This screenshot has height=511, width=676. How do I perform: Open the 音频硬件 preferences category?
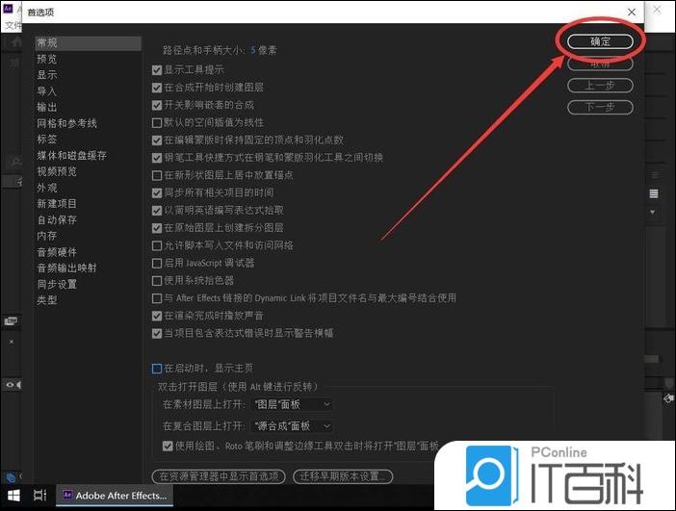pos(57,252)
